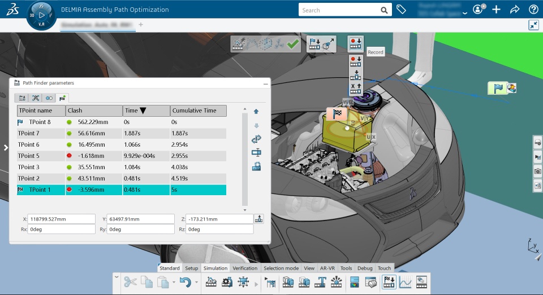The width and height of the screenshot is (543, 295).
Task: Select the TPoint 1 row
Action: 122,190
